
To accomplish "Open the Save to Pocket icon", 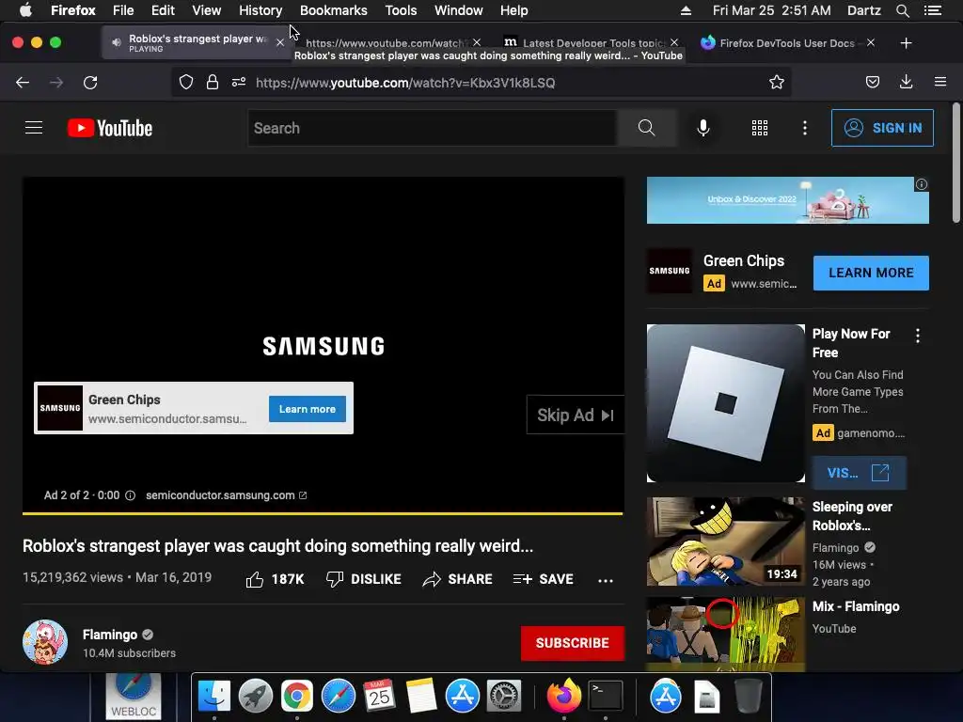I will (x=872, y=83).
